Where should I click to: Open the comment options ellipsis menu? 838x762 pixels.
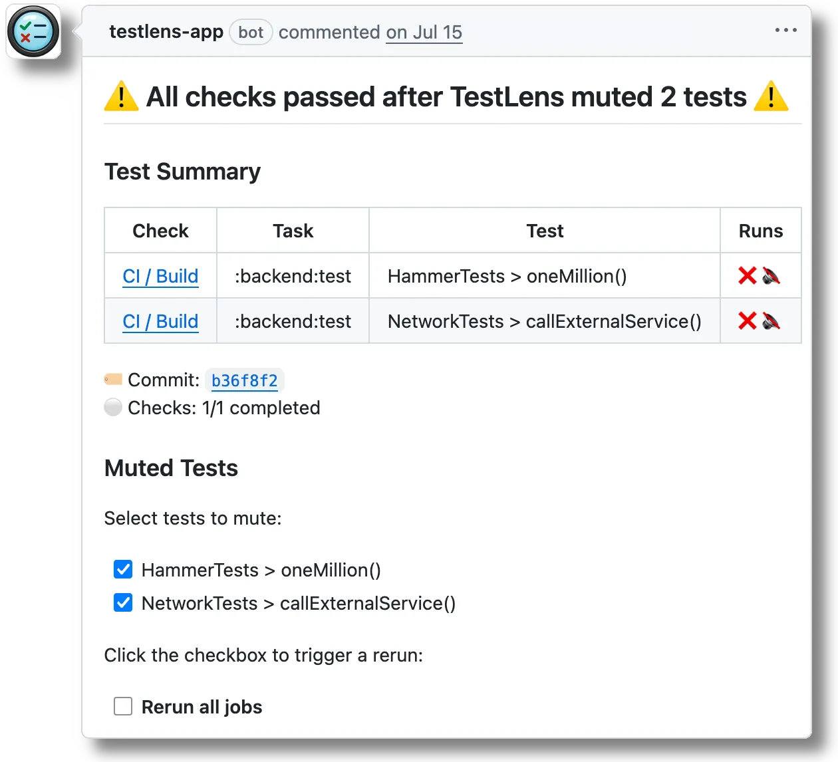[786, 29]
